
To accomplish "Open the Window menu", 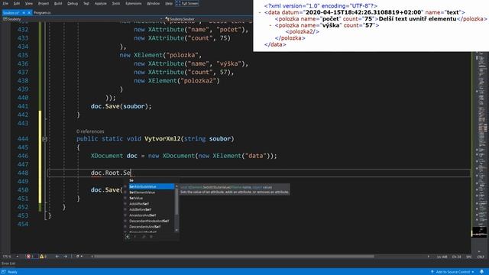I will pyautogui.click(x=153, y=3).
